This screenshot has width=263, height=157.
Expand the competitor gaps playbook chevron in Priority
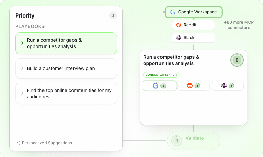coord(22,43)
